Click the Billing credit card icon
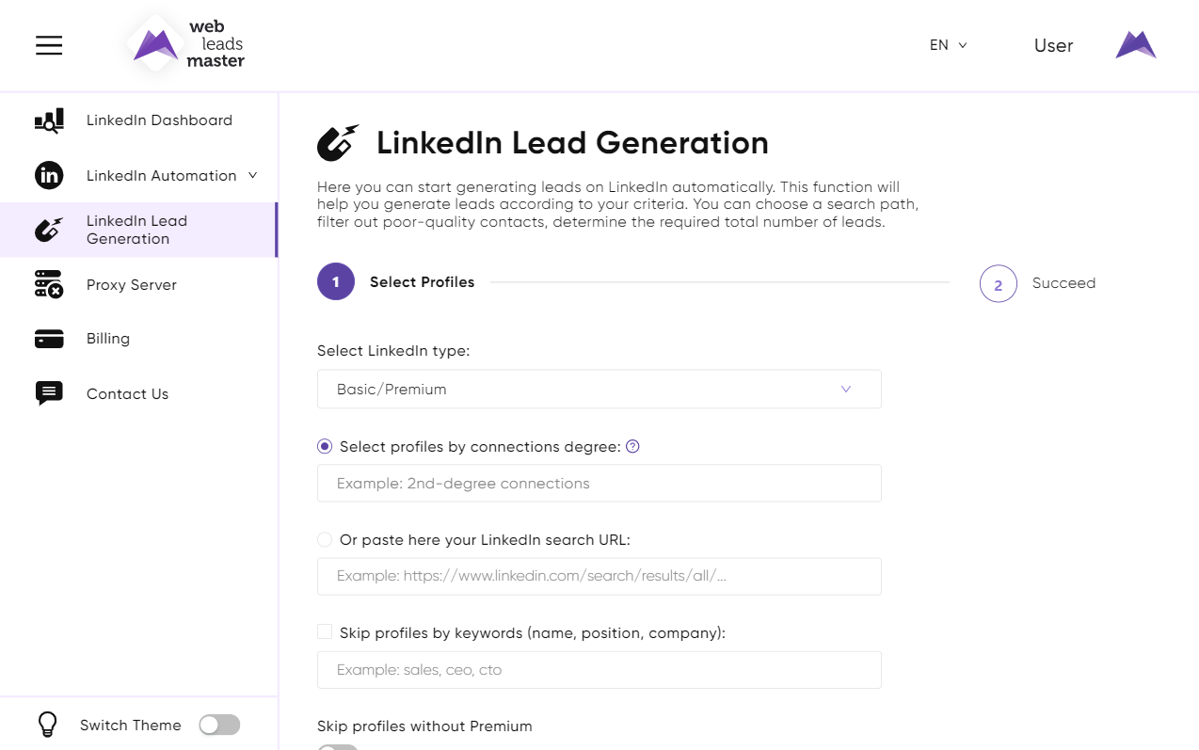 pos(49,339)
